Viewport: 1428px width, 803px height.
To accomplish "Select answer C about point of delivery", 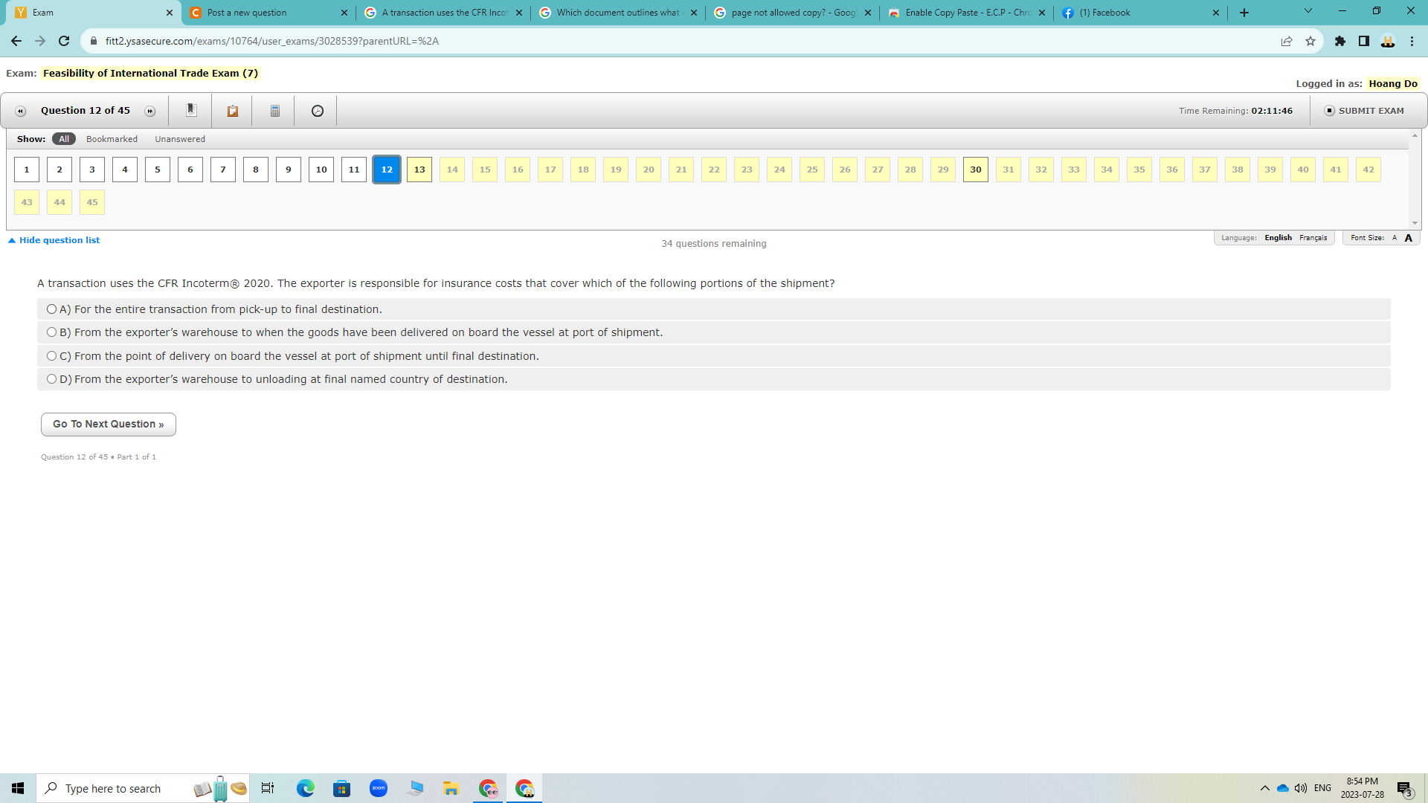I will [51, 355].
